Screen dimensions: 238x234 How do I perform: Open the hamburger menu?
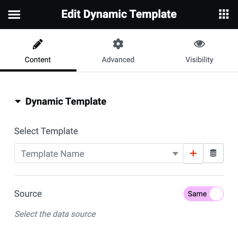pos(14,15)
